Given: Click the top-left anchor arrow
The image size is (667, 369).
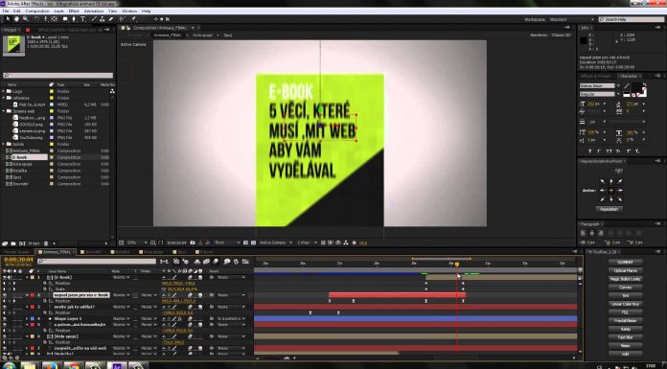Looking at the screenshot, I should click(x=603, y=181).
